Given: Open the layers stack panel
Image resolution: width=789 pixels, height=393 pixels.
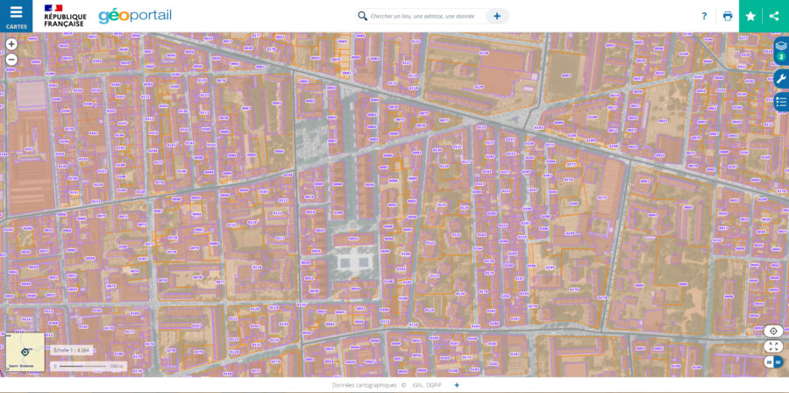Looking at the screenshot, I should pos(781,46).
